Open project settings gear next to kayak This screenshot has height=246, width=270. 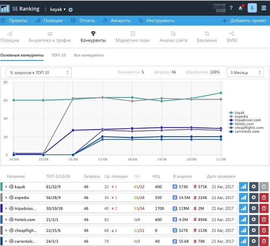[x=70, y=9]
